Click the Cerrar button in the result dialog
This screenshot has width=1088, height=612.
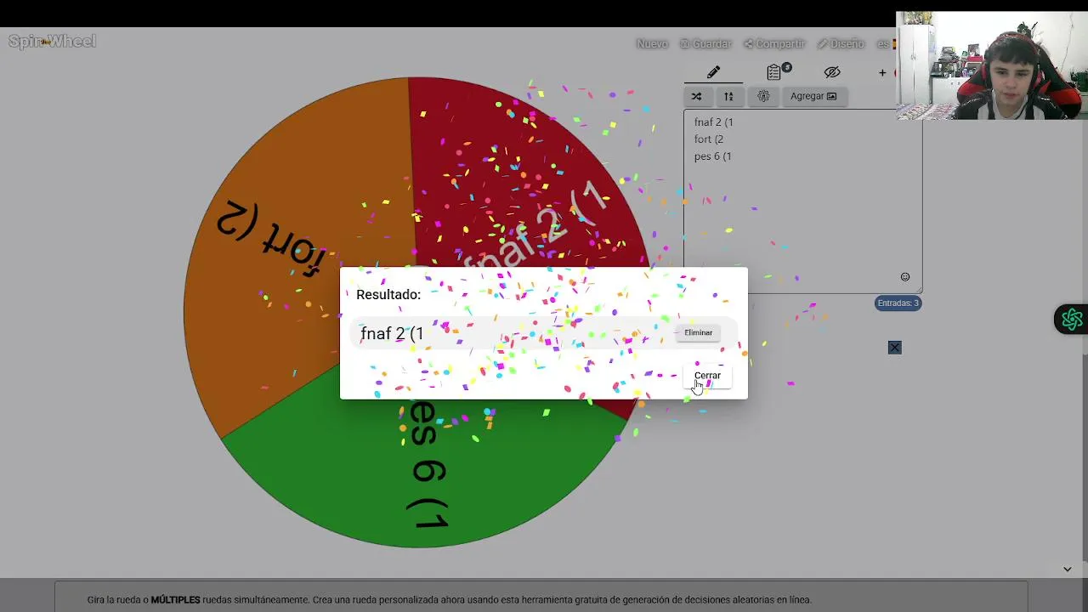707,376
